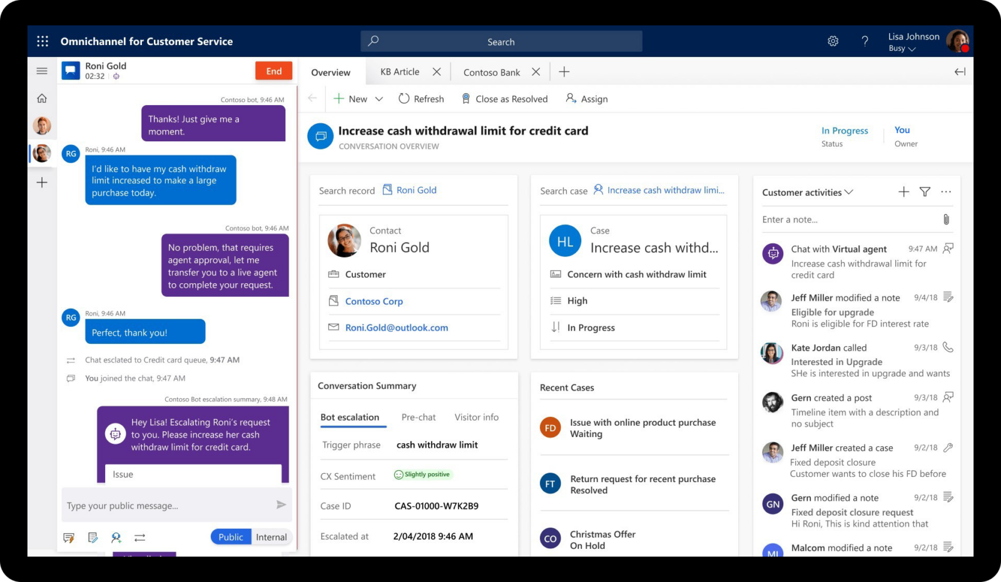Screen dimensions: 1001x582
Task: Click the top Search field
Action: [501, 41]
